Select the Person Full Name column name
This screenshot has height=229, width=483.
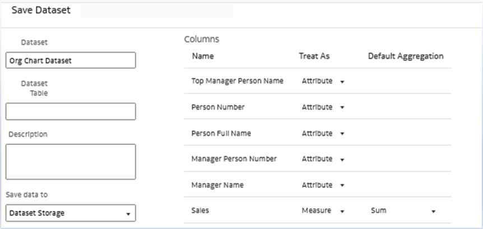point(221,133)
